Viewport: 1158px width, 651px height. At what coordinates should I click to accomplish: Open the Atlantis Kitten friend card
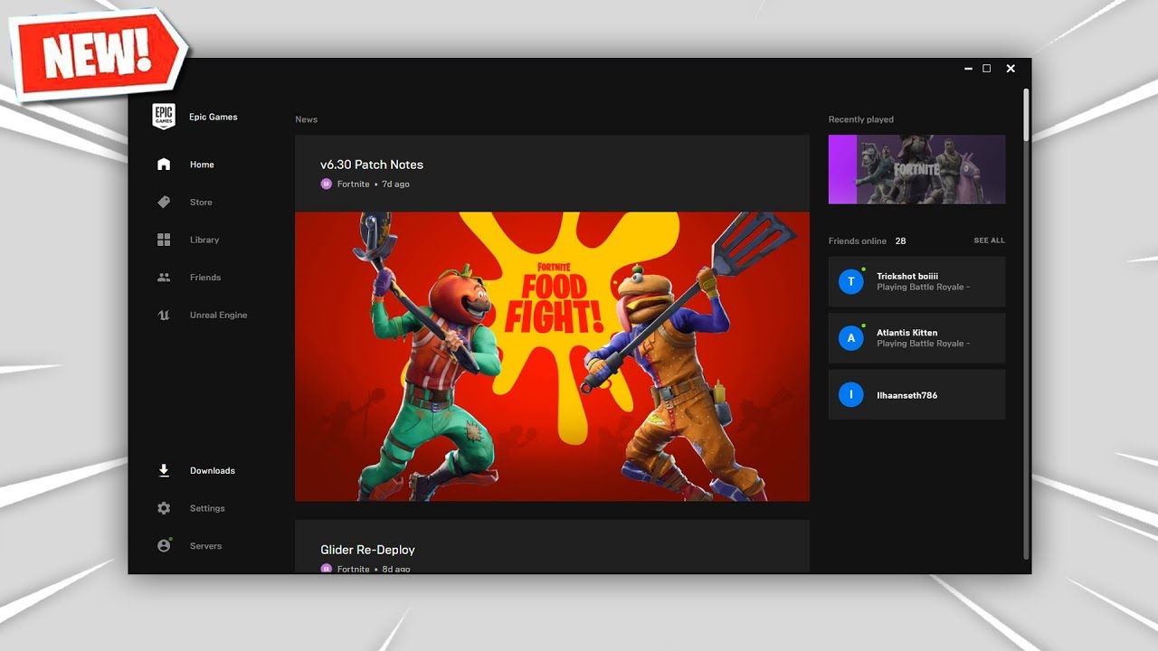pyautogui.click(x=916, y=338)
